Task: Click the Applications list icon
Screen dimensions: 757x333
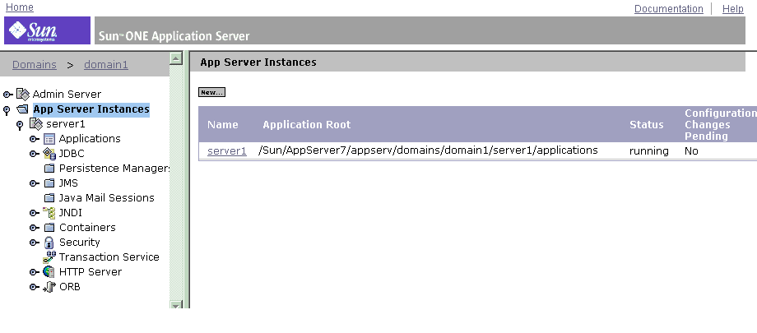Action: (x=49, y=139)
